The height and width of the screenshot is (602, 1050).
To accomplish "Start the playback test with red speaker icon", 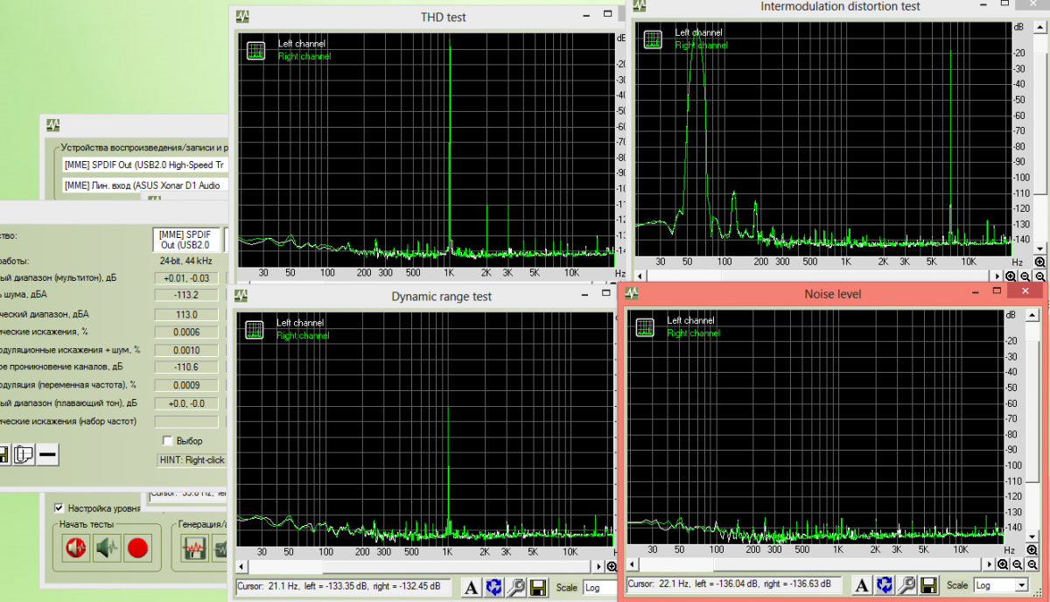I will pos(76,549).
